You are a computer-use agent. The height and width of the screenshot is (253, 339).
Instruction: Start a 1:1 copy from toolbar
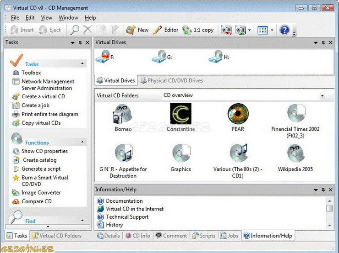[198, 30]
